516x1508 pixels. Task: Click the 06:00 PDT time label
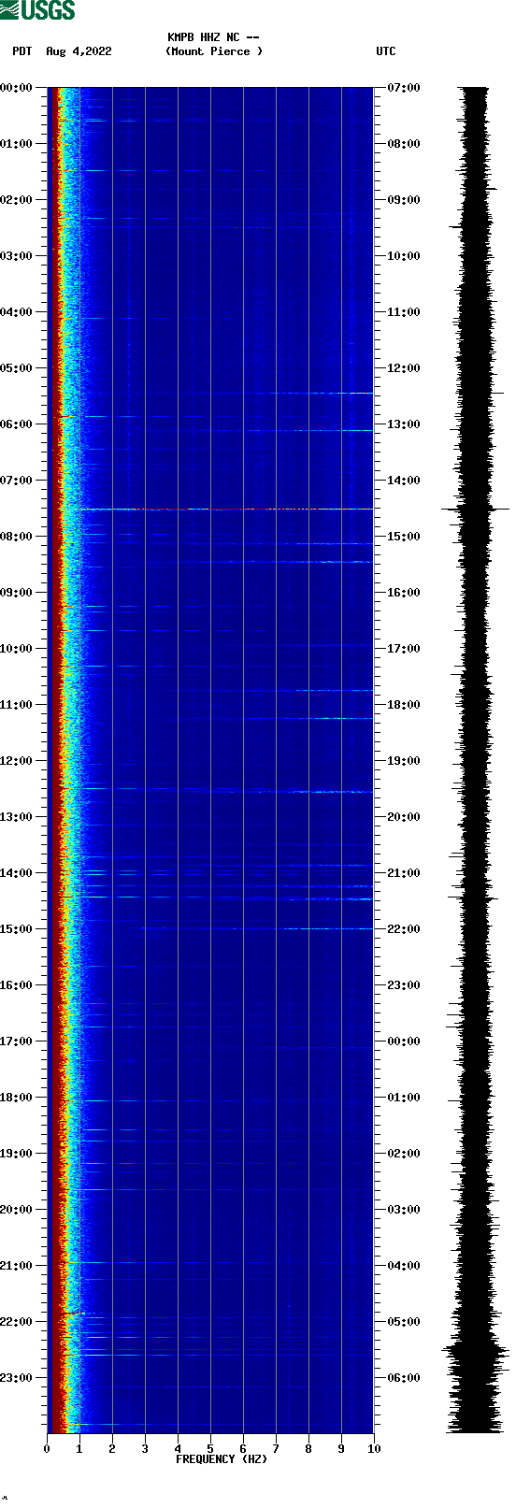(17, 424)
